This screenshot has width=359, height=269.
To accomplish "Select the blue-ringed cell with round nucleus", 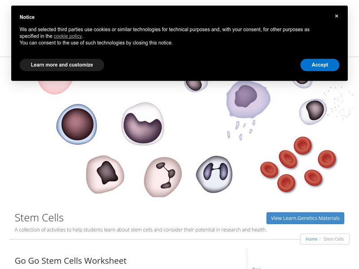I will tap(77, 124).
